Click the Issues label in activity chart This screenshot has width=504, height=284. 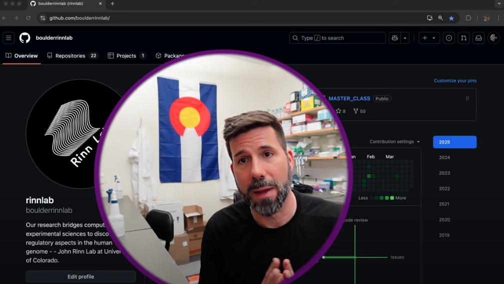(397, 257)
